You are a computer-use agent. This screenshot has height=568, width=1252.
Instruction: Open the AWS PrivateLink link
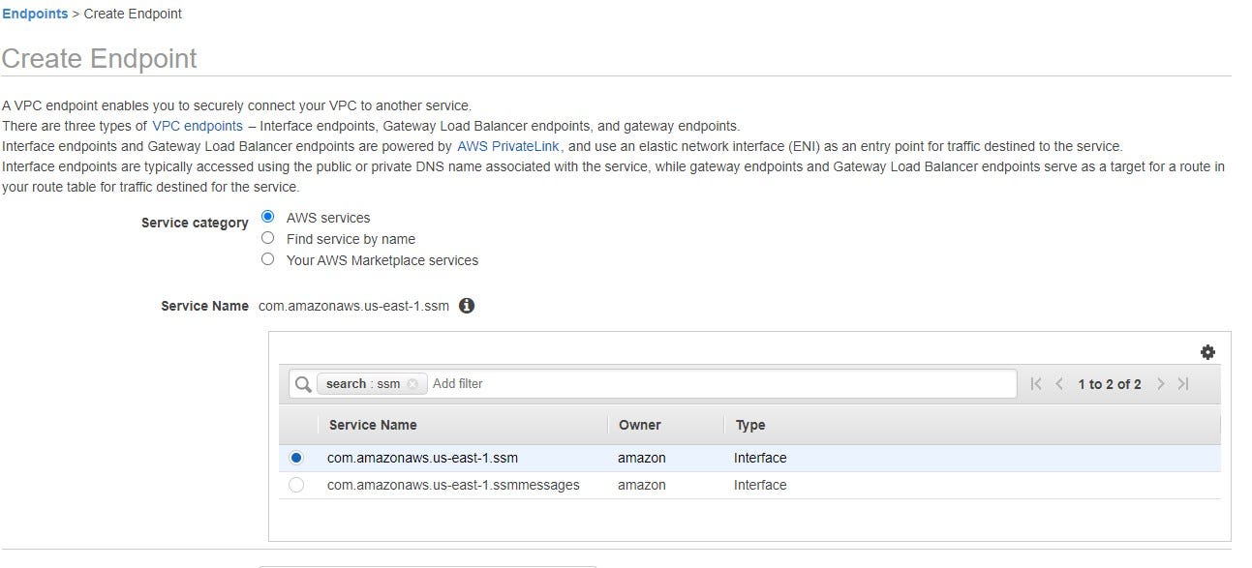[508, 146]
